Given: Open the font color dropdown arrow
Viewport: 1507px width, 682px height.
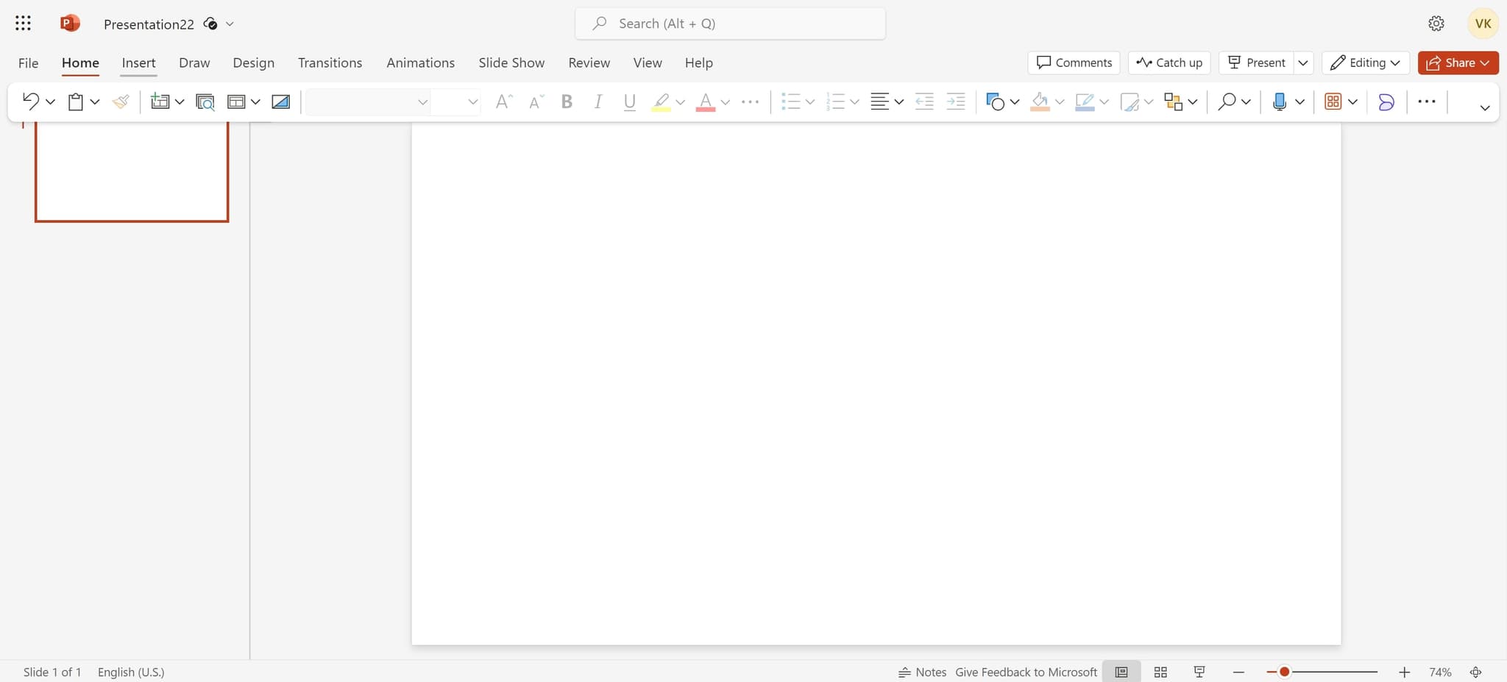Looking at the screenshot, I should tap(725, 102).
